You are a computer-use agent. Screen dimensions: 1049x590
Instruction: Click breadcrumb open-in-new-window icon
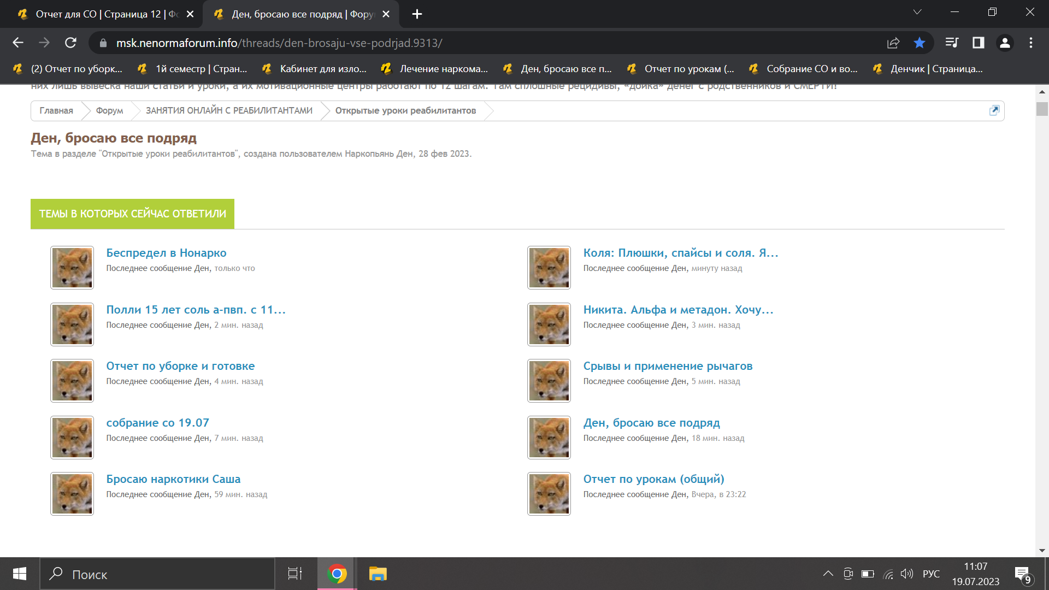994,110
